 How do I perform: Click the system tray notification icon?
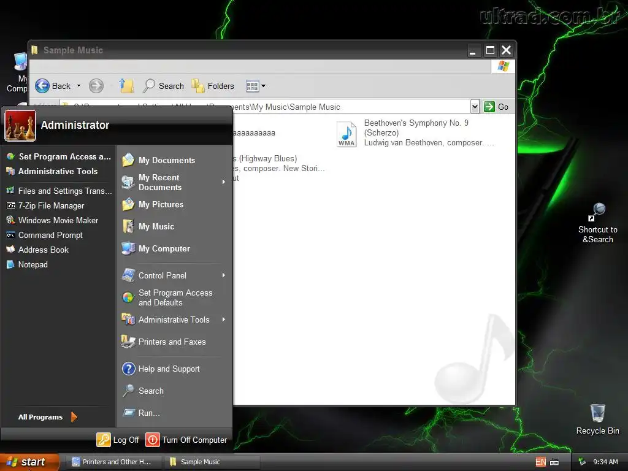coord(582,462)
